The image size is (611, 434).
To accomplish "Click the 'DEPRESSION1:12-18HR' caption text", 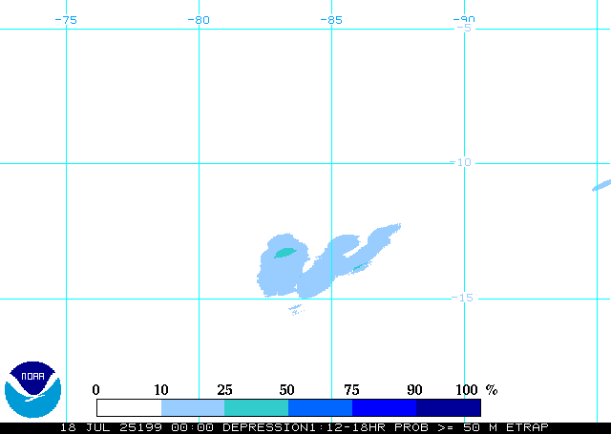I will click(x=304, y=427).
